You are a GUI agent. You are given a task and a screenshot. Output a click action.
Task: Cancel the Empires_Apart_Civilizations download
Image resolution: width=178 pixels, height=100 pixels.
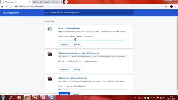[x=77, y=69]
